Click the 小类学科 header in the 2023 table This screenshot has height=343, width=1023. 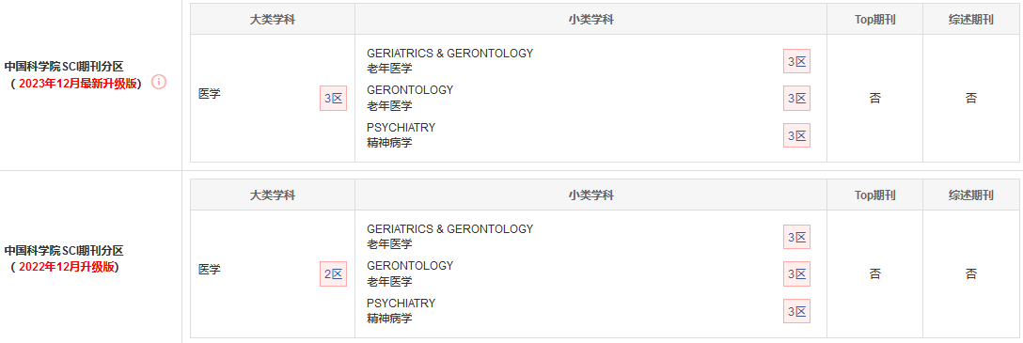coord(591,20)
